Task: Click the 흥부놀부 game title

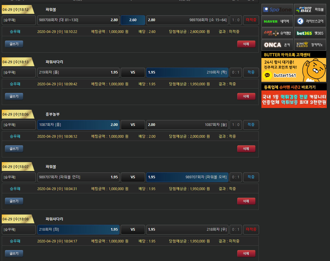Action: 53,114
